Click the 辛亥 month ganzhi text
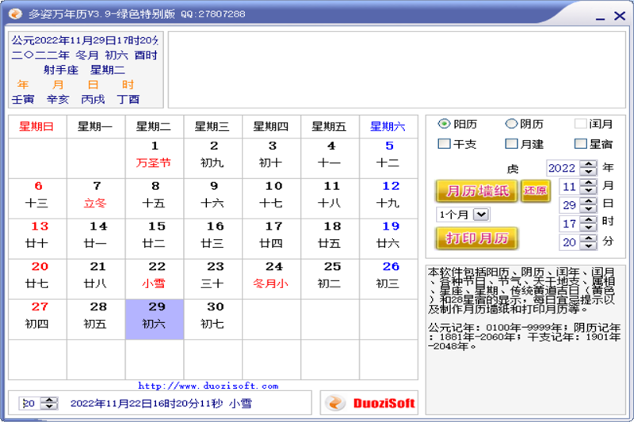 click(x=58, y=99)
